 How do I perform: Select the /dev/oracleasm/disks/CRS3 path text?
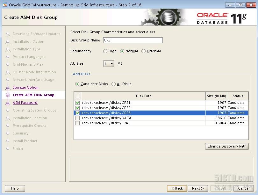click(x=106, y=113)
